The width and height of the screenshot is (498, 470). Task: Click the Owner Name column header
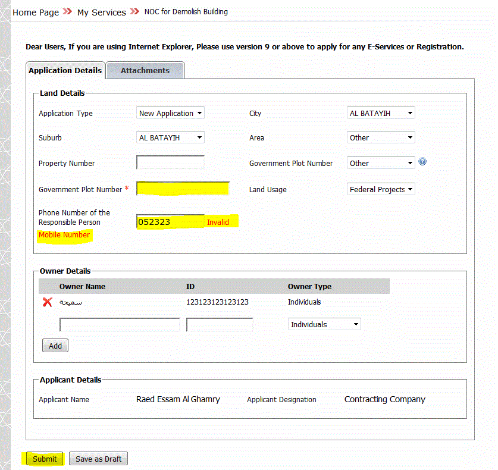click(x=82, y=286)
